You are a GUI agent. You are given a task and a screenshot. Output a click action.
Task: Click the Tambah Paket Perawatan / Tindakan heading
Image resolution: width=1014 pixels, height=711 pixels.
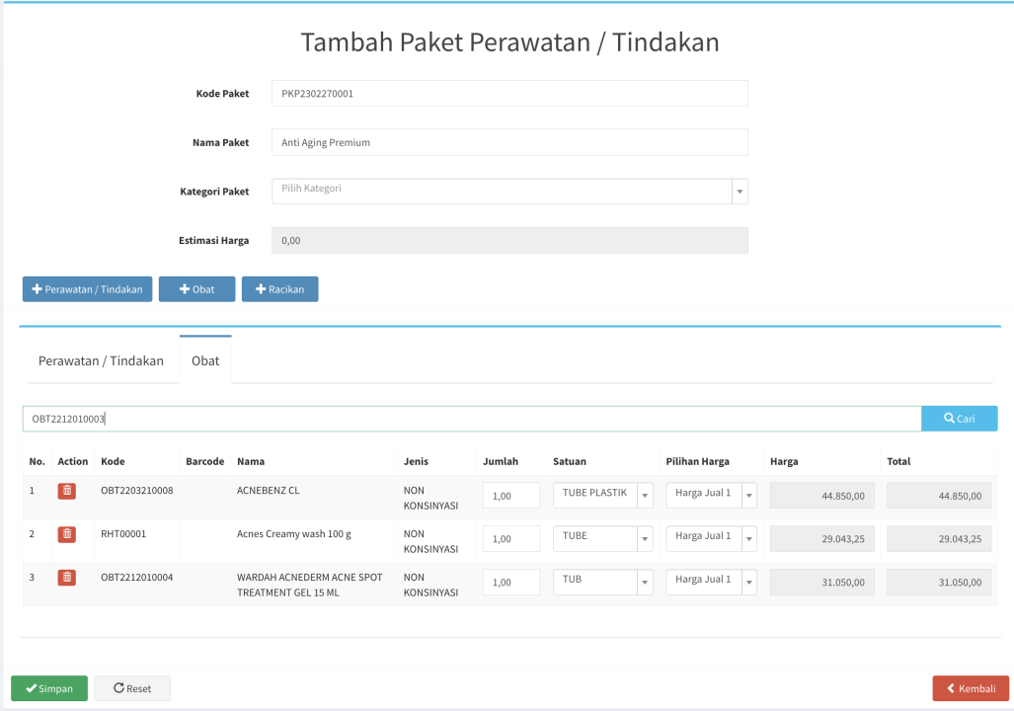(509, 42)
